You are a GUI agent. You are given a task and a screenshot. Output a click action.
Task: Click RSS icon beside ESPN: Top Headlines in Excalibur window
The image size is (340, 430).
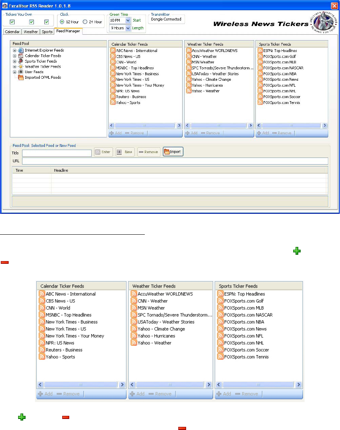pyautogui.click(x=260, y=50)
